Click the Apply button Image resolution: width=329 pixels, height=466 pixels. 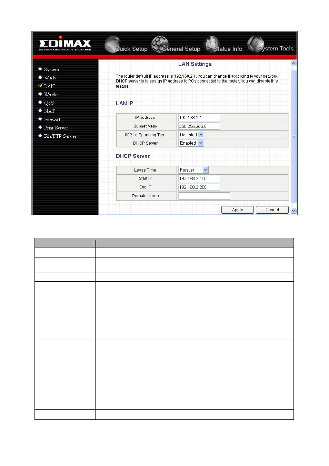238,210
